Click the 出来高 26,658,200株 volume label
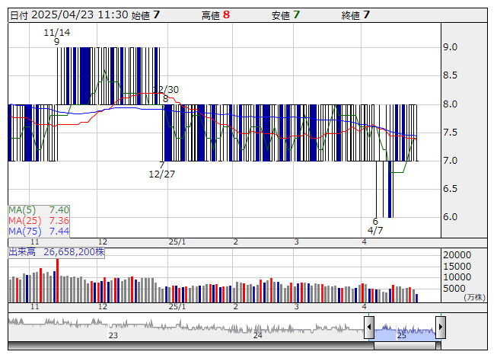Screen dimensions: 497x358 pyautogui.click(x=56, y=252)
